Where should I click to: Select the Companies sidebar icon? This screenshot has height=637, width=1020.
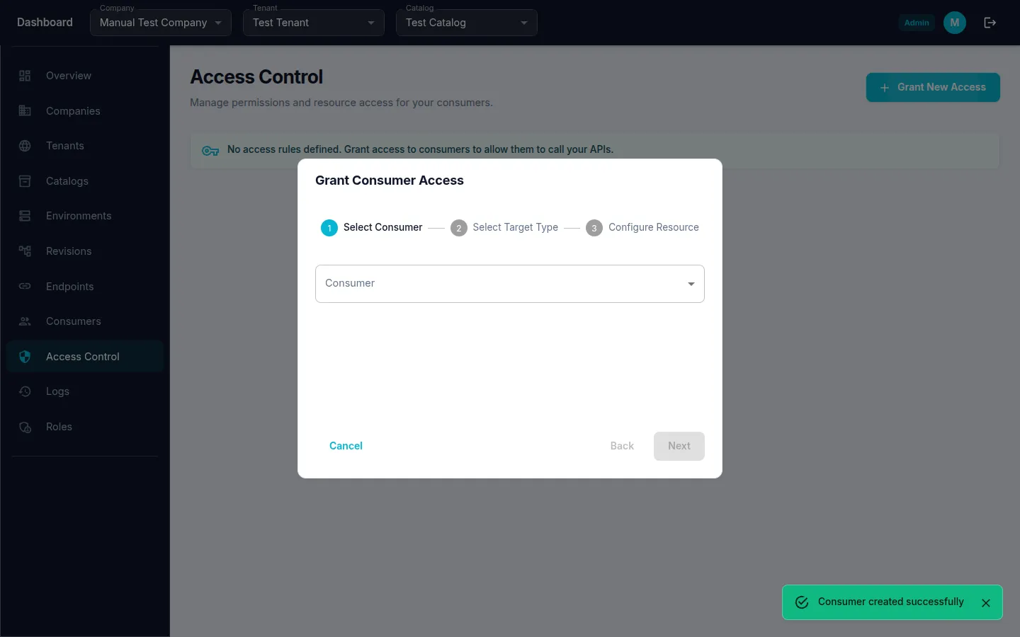coord(25,111)
